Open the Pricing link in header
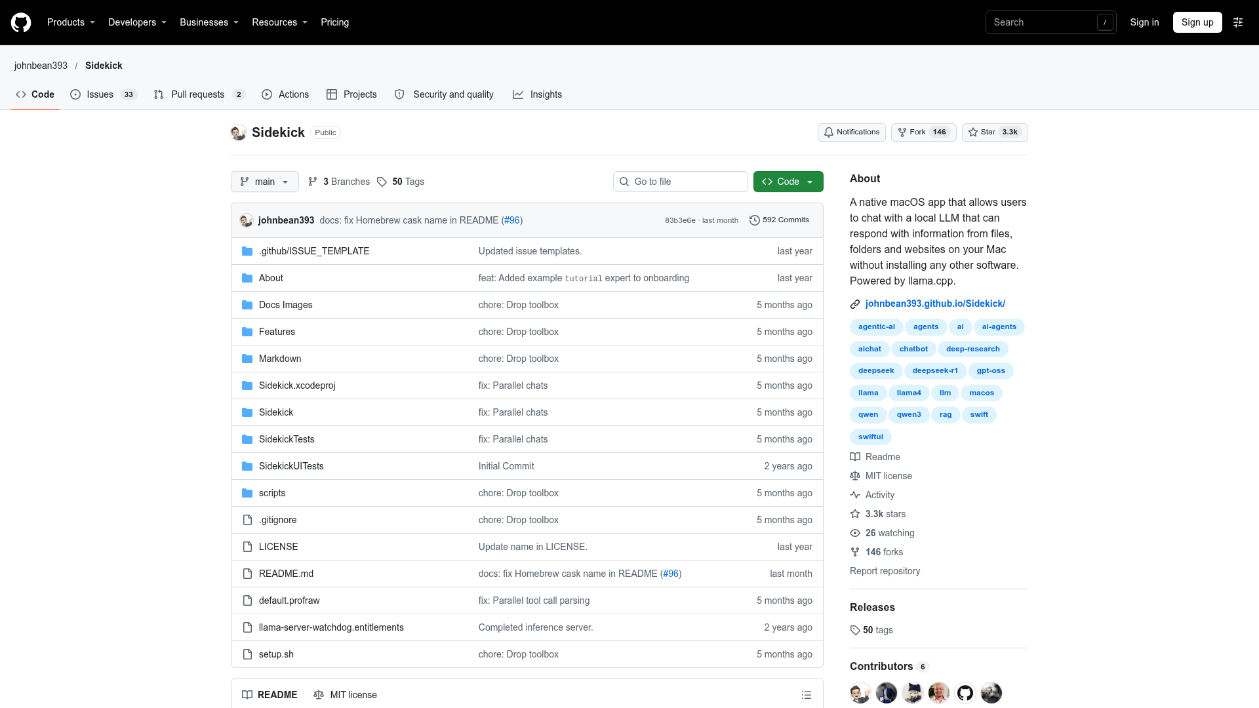The width and height of the screenshot is (1259, 708). click(334, 22)
